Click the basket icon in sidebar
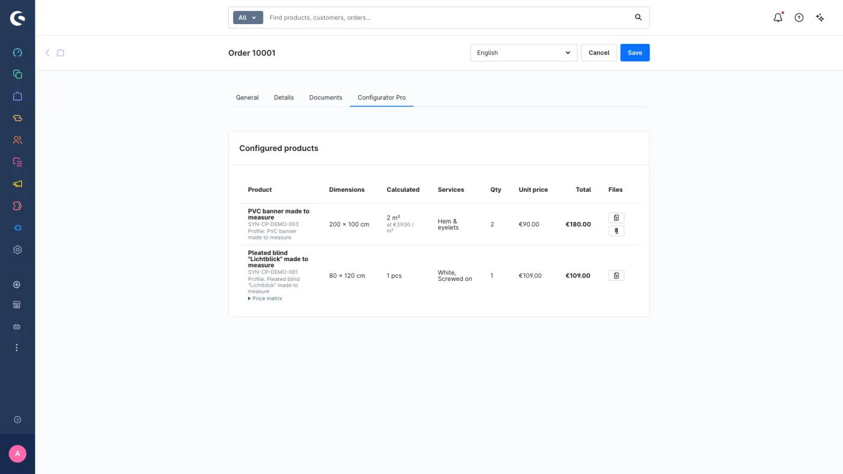 [x=17, y=327]
